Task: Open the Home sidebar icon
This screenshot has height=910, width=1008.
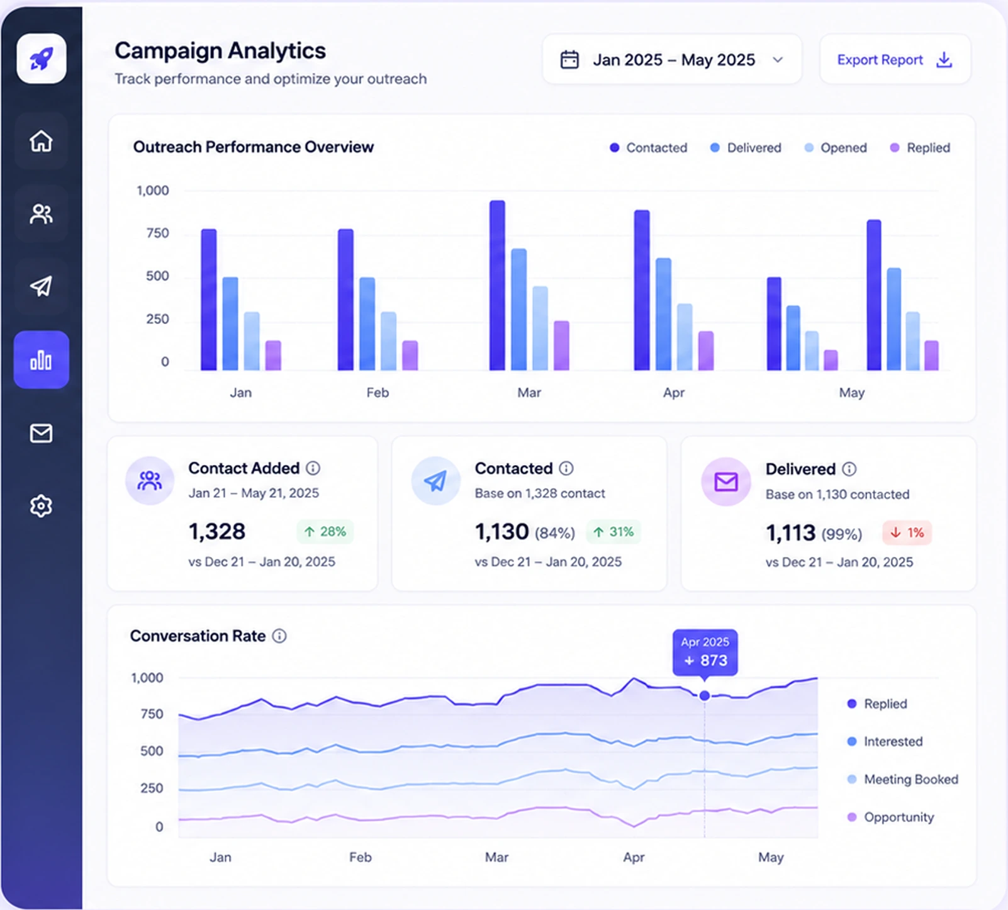Action: (42, 141)
